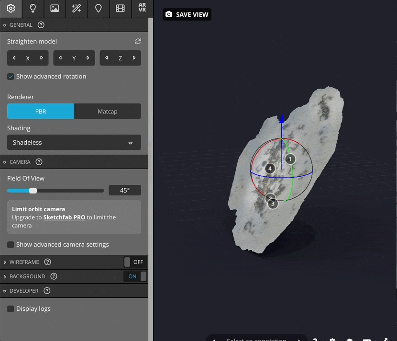
Task: Open the Lighting panel
Action: 33,9
